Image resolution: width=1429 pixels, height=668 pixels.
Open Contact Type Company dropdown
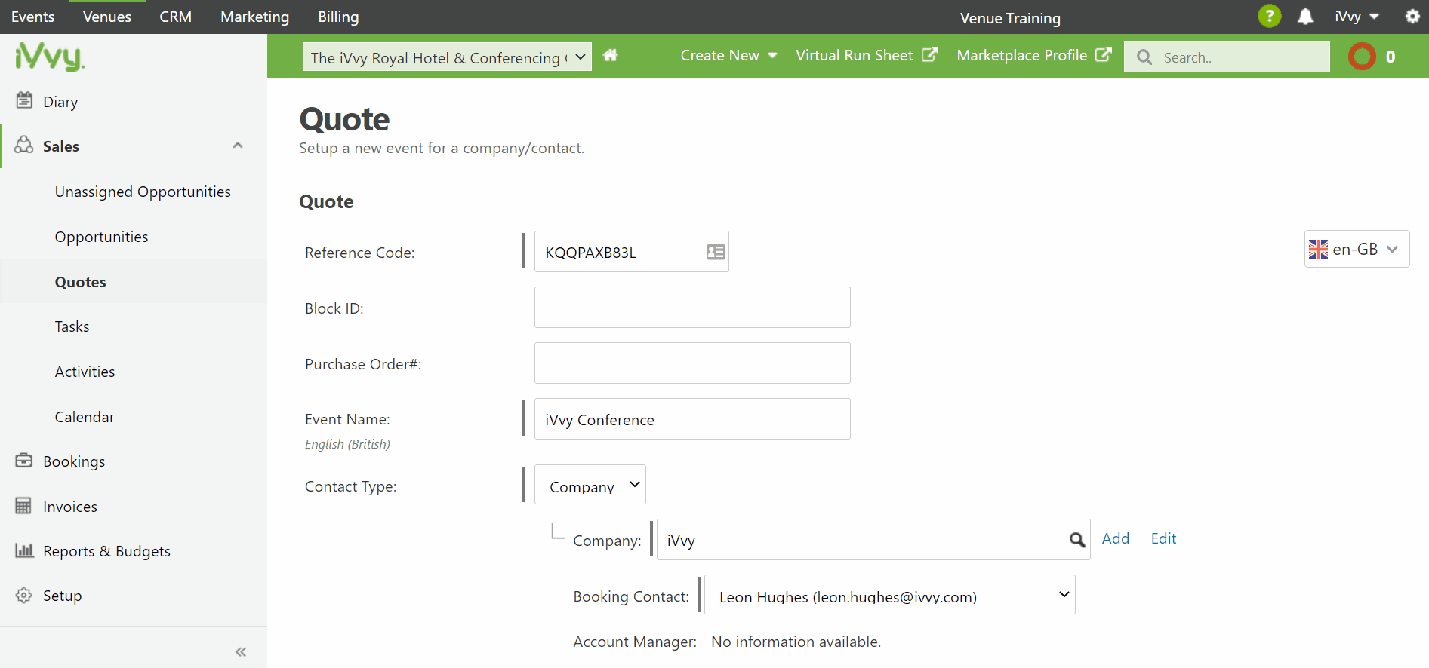click(590, 485)
